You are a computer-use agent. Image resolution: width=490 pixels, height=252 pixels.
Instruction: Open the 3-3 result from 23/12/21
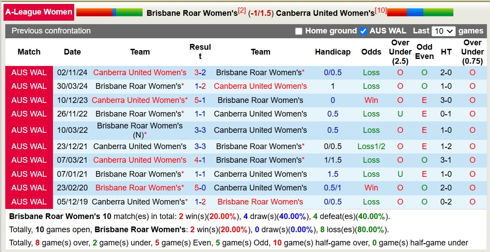[200, 146]
